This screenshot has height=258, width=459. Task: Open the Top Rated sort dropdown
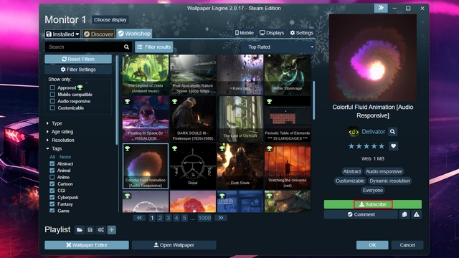pyautogui.click(x=280, y=47)
